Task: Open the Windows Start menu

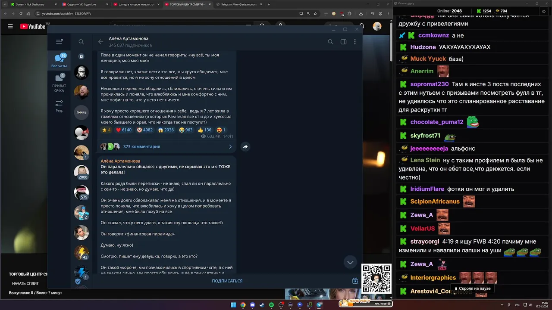Action: point(233,305)
